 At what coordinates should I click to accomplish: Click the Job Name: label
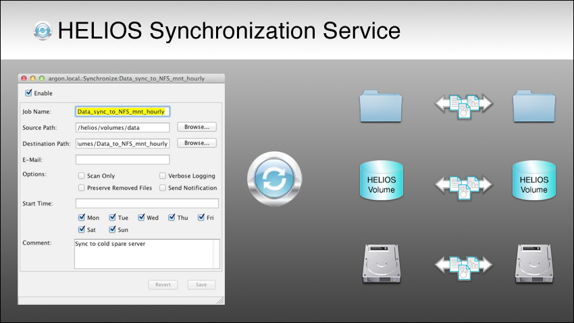[x=36, y=111]
